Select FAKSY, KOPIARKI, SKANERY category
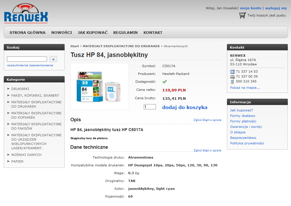This screenshot has height=206, width=291. [35, 95]
